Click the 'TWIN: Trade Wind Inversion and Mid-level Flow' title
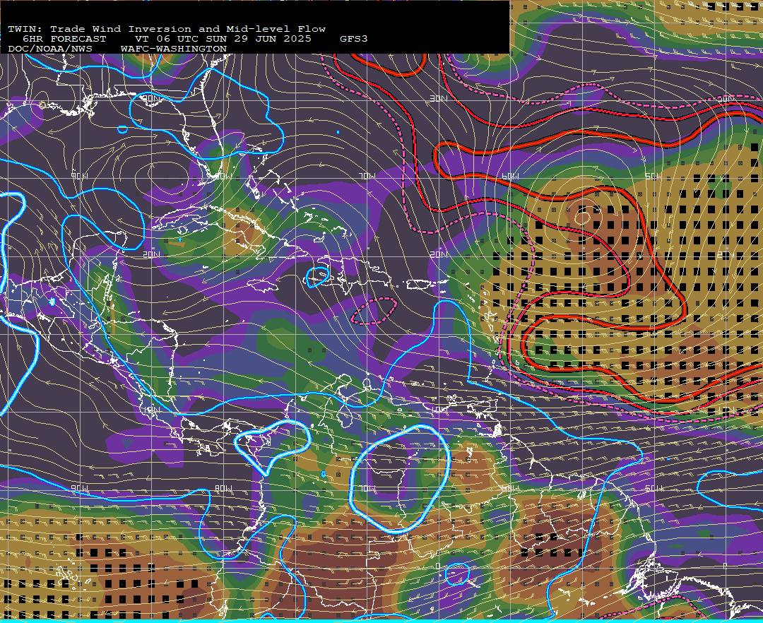763x623 pixels. pos(167,29)
